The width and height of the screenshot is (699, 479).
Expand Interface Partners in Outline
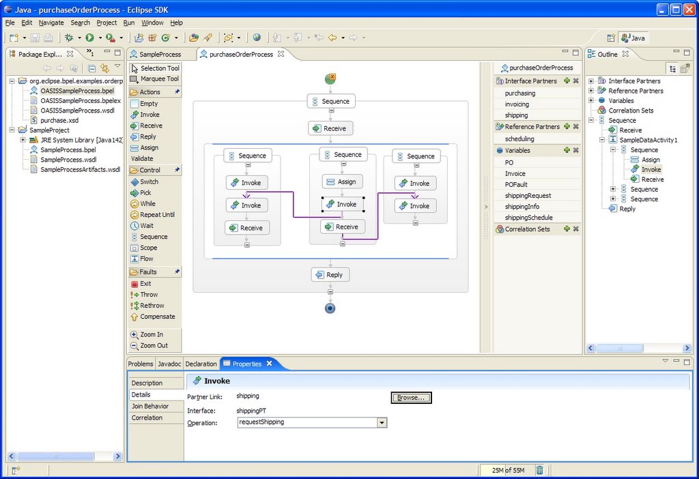point(591,81)
